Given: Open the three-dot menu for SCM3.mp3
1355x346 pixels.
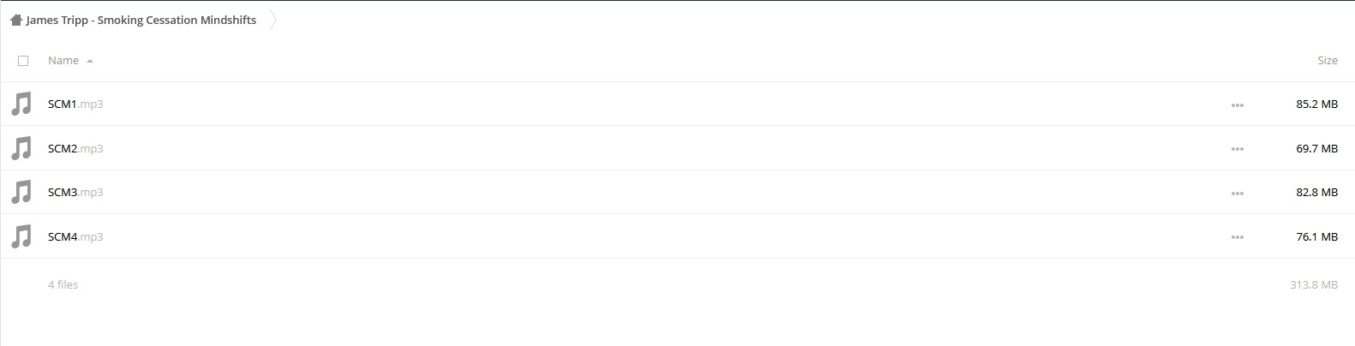Looking at the screenshot, I should [1237, 194].
